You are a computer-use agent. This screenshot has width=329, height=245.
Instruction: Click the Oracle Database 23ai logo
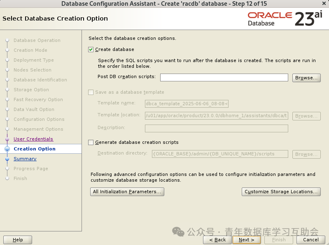285,19
